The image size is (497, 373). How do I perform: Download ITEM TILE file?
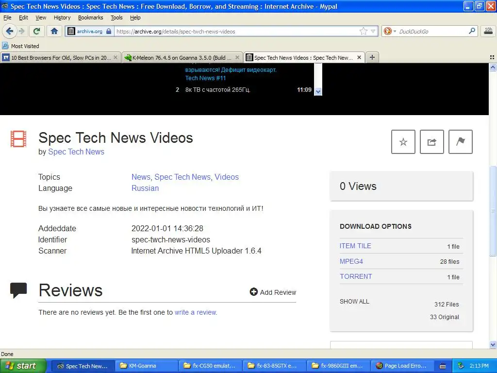355,246
